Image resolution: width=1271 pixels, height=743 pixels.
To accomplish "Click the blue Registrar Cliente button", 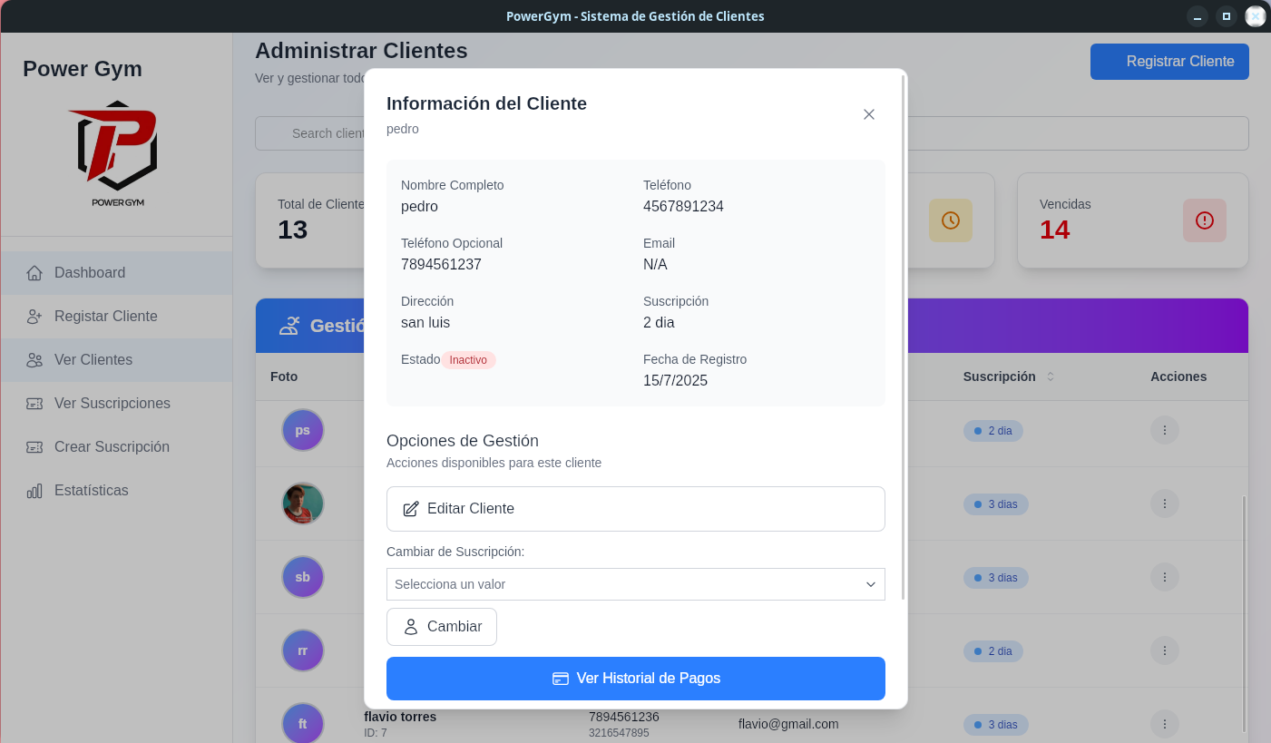I will pos(1169,62).
